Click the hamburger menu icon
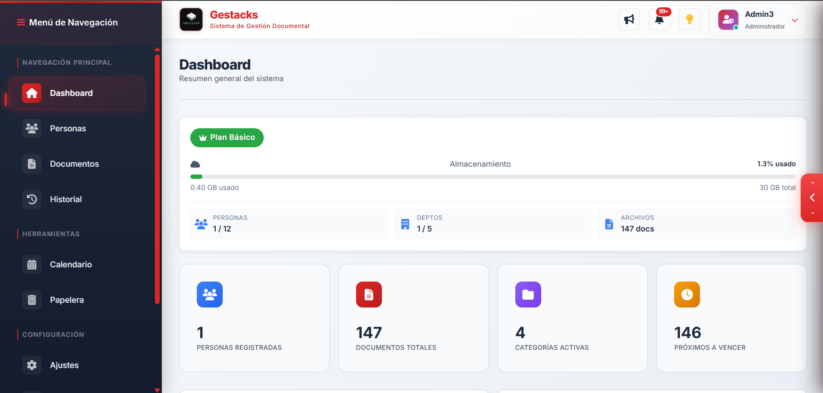The height and width of the screenshot is (393, 823). pyautogui.click(x=21, y=22)
